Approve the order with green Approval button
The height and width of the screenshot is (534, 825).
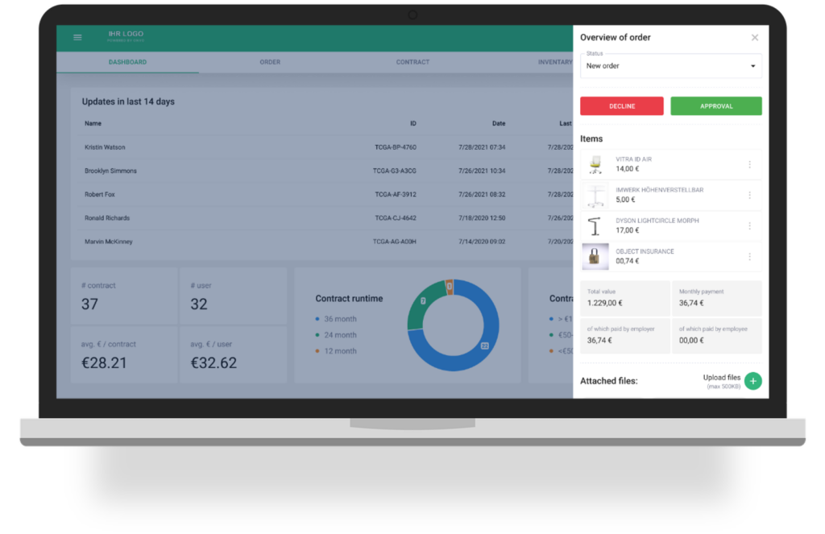[x=716, y=106]
